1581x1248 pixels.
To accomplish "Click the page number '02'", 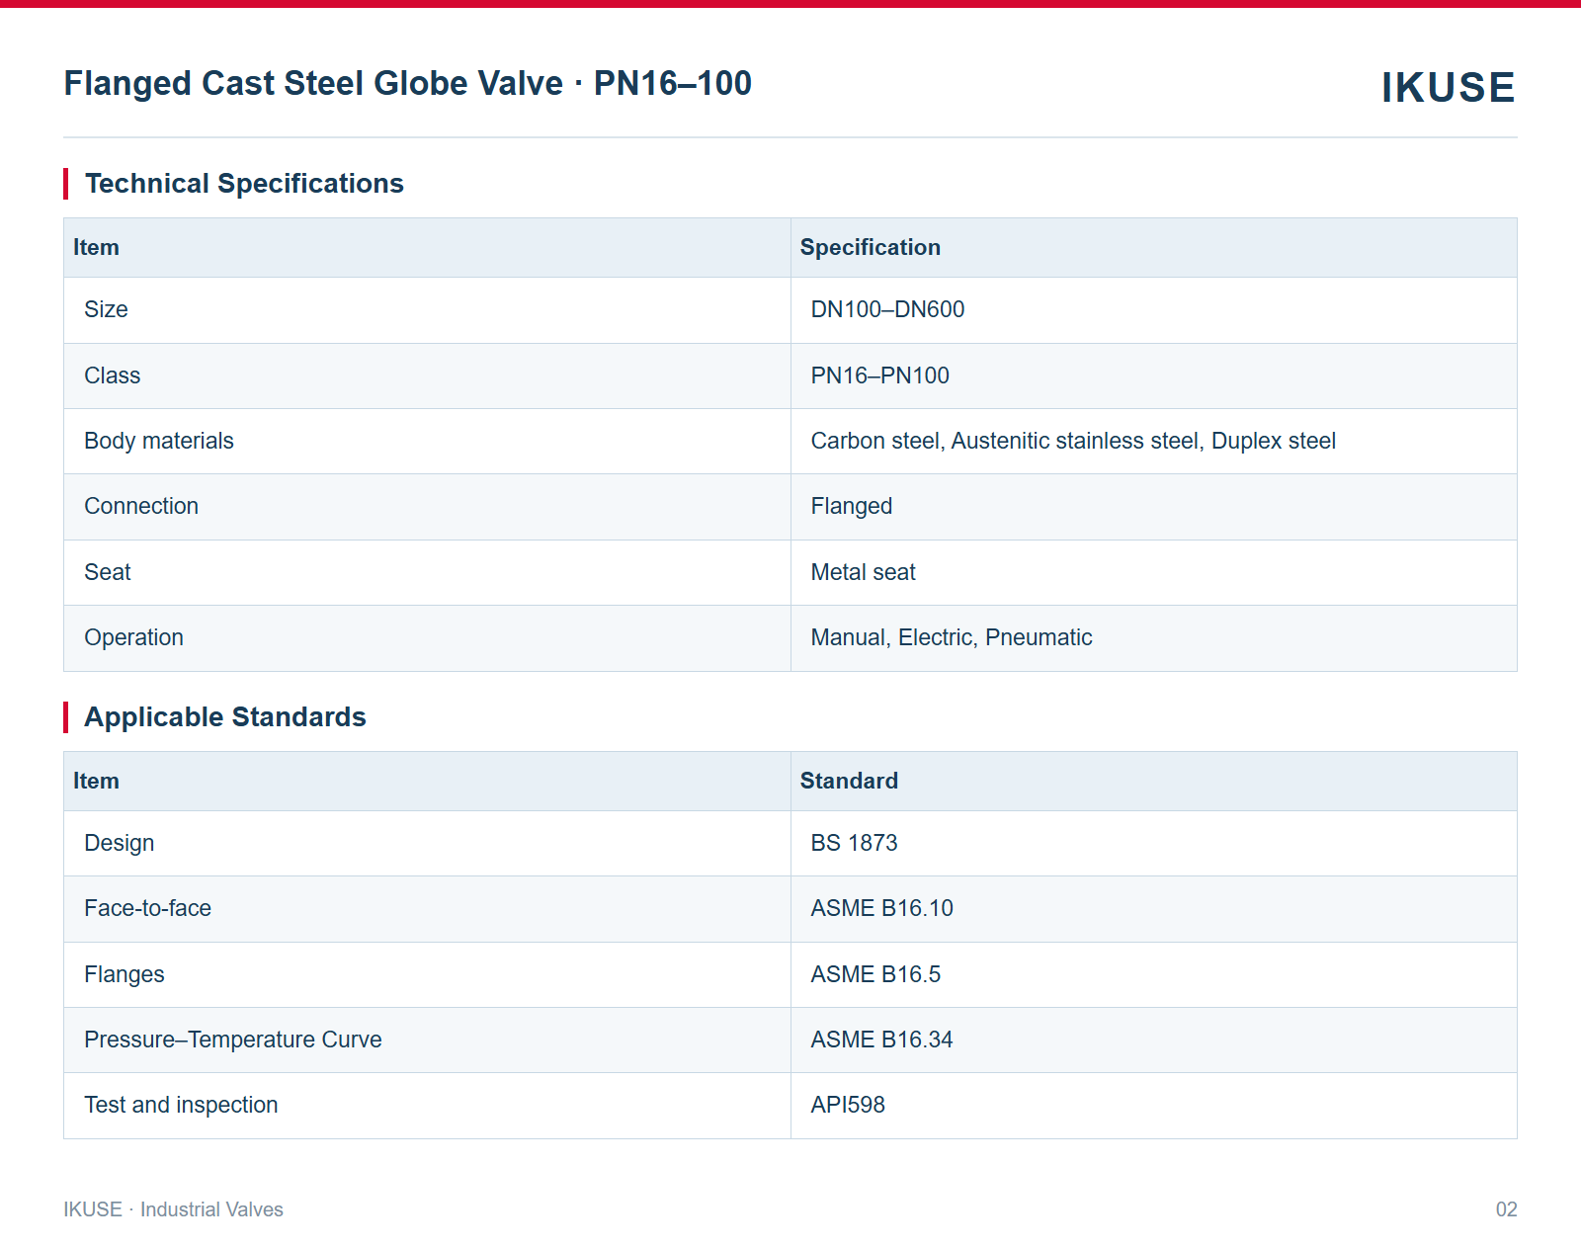I will click(1506, 1209).
